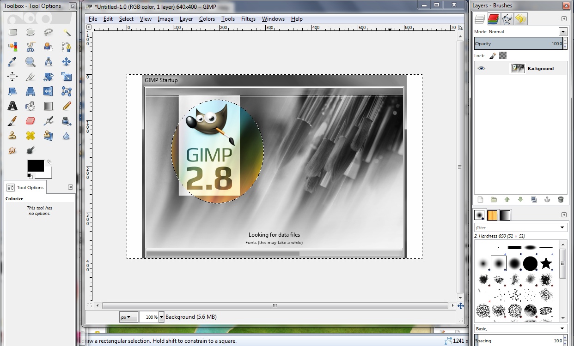Select the Alignment tool
The width and height of the screenshot is (574, 346).
pos(12,77)
